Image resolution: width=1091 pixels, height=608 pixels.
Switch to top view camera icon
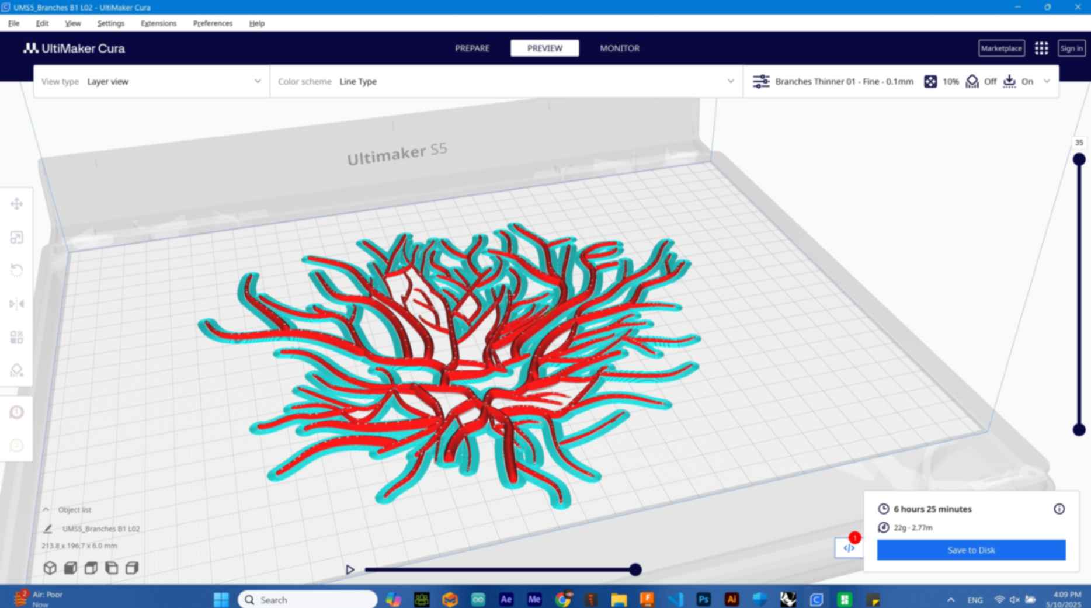point(91,568)
